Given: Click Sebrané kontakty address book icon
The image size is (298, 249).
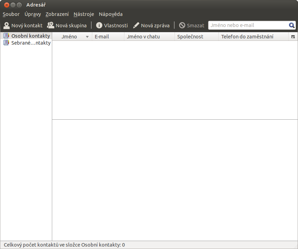Looking at the screenshot, I should pos(6,43).
